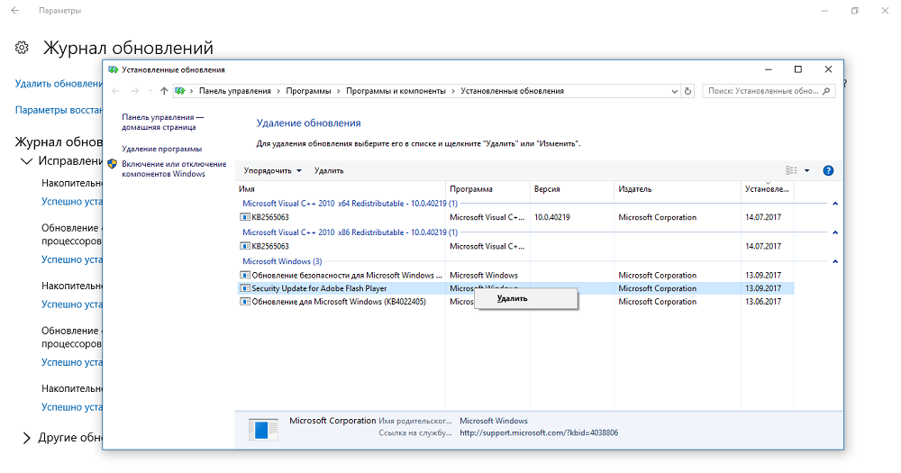Open Панель управления домашняя страница link

coord(162,122)
